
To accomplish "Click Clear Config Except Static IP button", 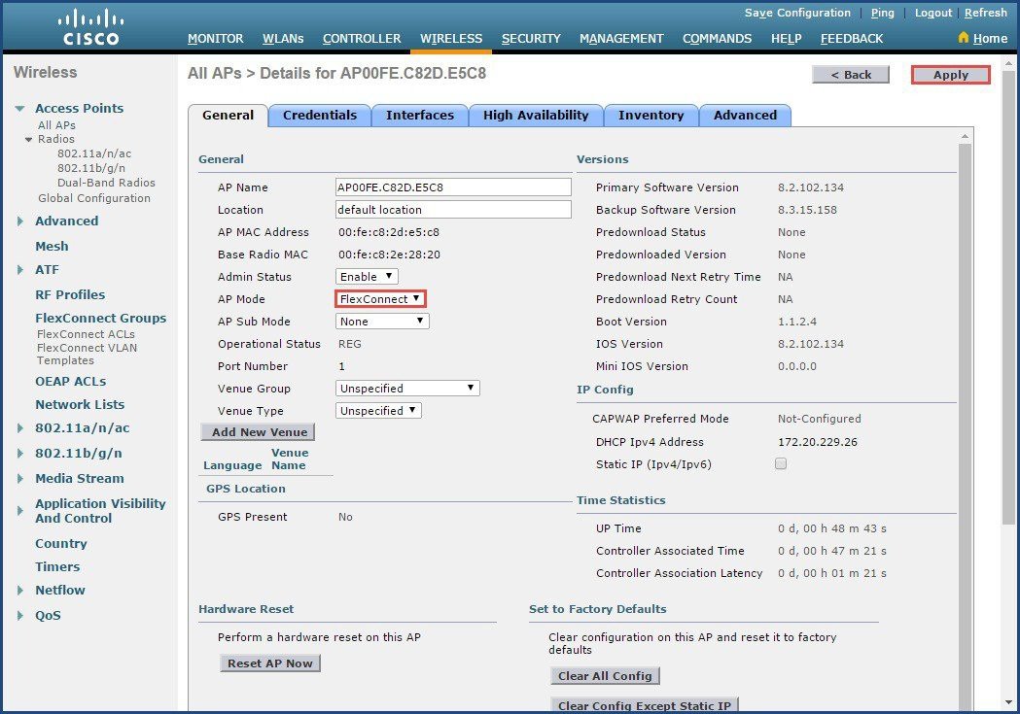I will (645, 705).
